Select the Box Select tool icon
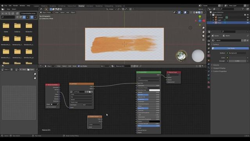 tap(51, 9)
